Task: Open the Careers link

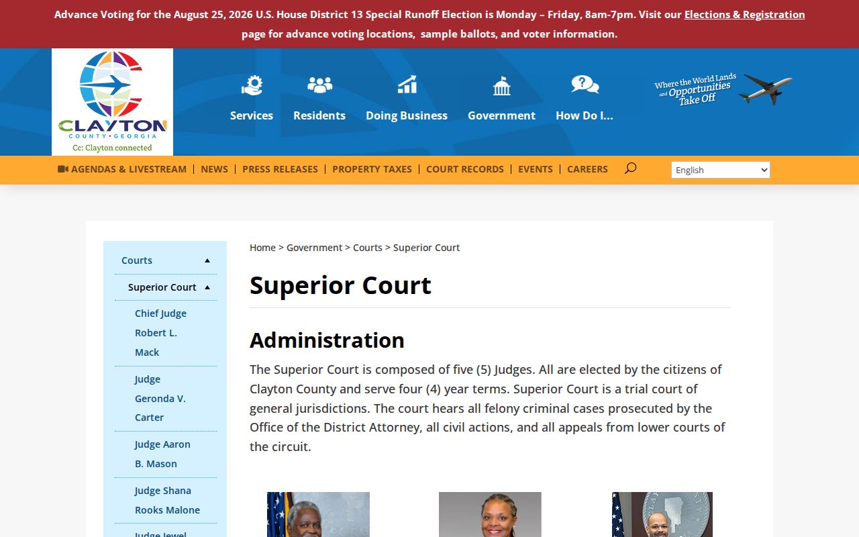Action: coord(587,169)
